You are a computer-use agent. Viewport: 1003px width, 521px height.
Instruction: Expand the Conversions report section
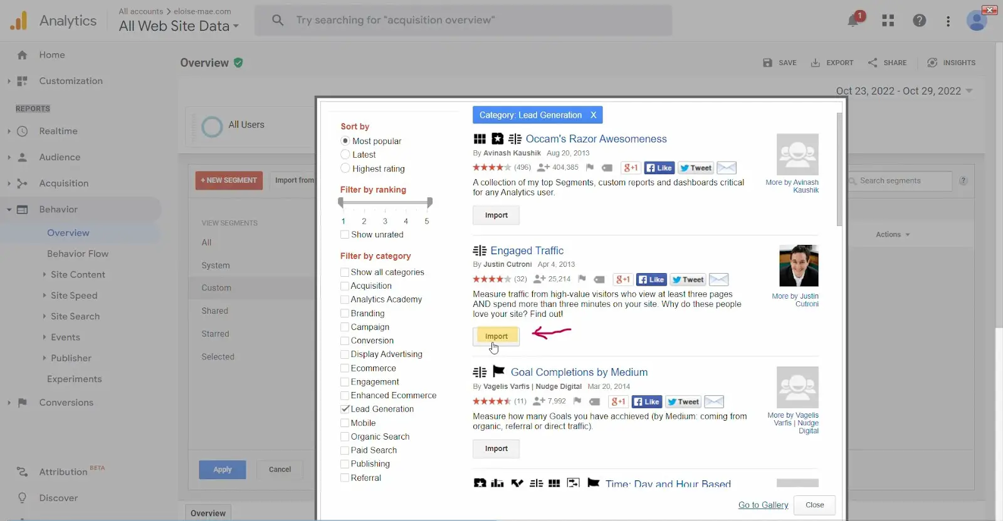tap(9, 403)
